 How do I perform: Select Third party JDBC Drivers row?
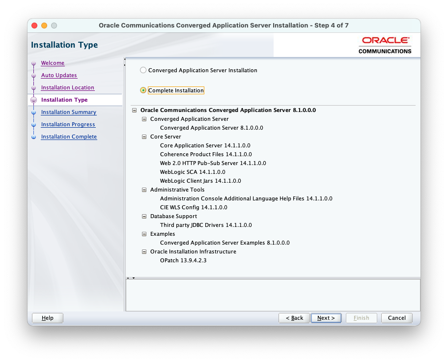click(206, 225)
